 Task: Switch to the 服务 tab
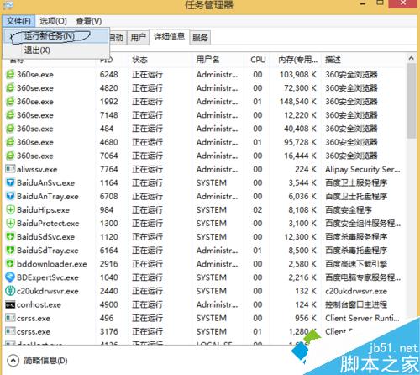point(200,38)
